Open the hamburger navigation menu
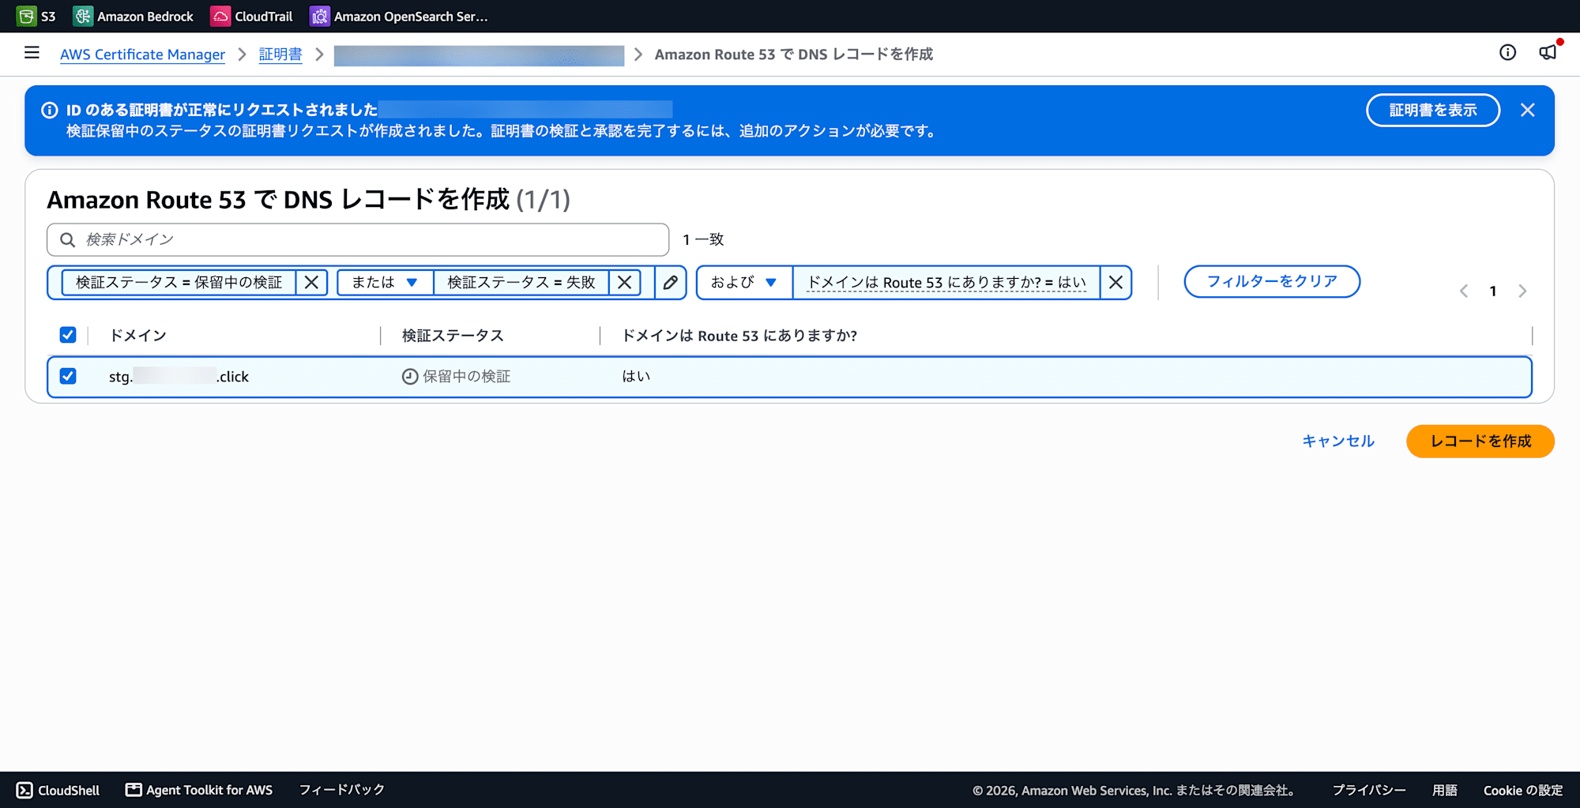The image size is (1580, 808). click(32, 53)
